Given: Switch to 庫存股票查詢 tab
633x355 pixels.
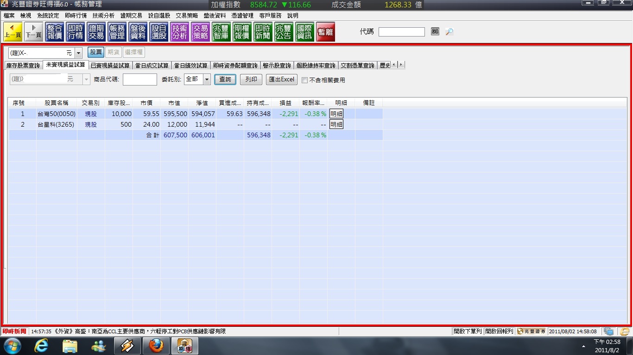Looking at the screenshot, I should click(x=23, y=66).
